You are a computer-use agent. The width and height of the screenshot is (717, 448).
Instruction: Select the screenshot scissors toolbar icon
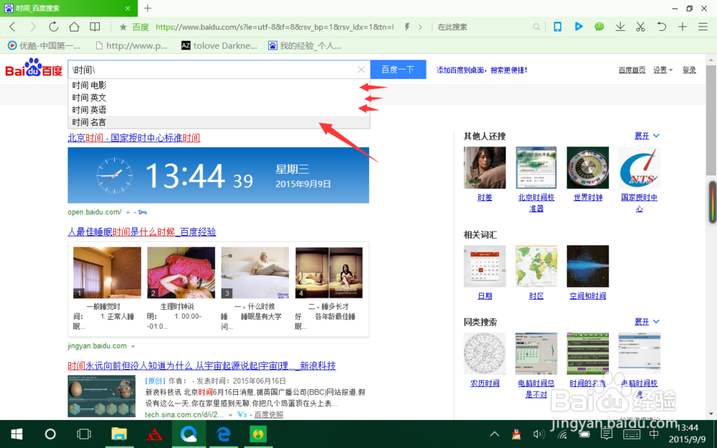pyautogui.click(x=640, y=27)
